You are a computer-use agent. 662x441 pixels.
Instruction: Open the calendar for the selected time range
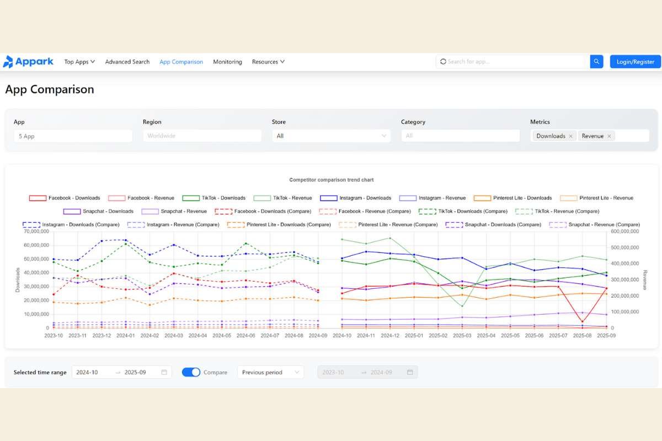[x=163, y=372]
